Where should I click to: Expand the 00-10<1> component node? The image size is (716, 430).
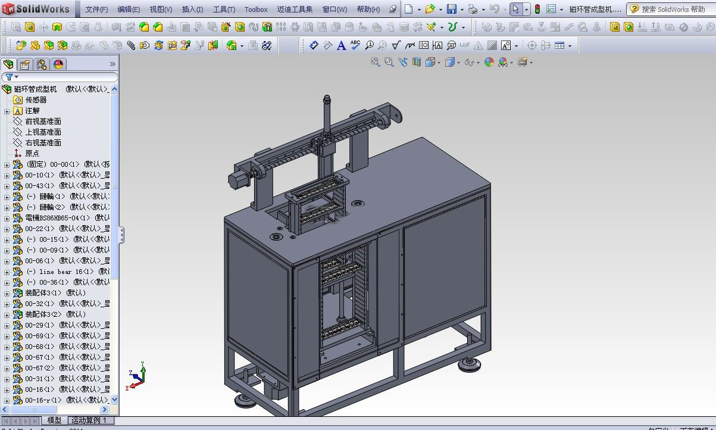[7, 175]
